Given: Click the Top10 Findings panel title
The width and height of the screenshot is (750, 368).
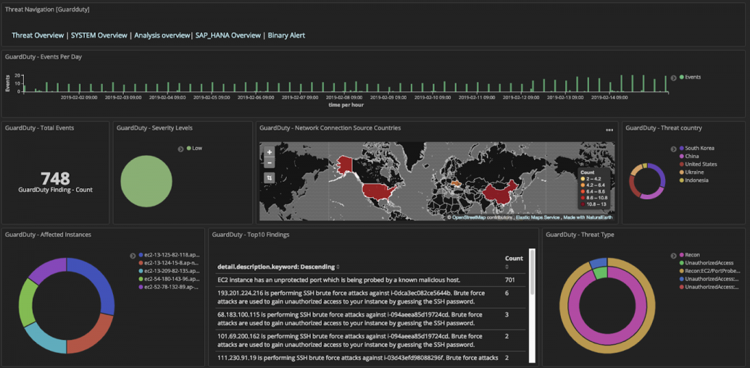Looking at the screenshot, I should pos(250,235).
